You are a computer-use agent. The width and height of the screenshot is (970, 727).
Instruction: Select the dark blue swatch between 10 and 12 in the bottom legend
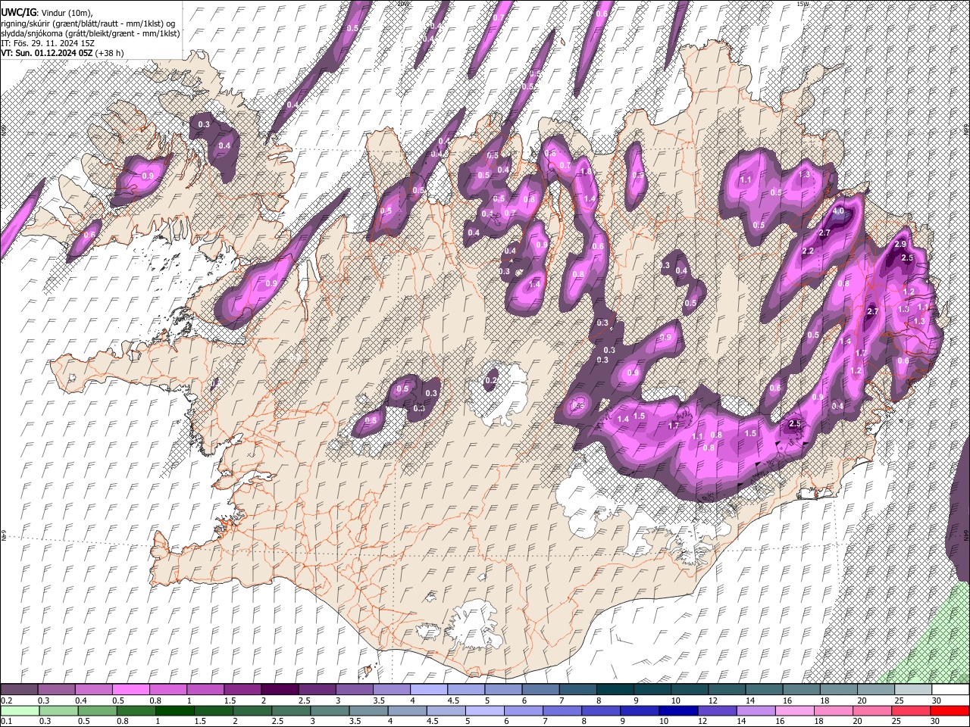coord(677,710)
